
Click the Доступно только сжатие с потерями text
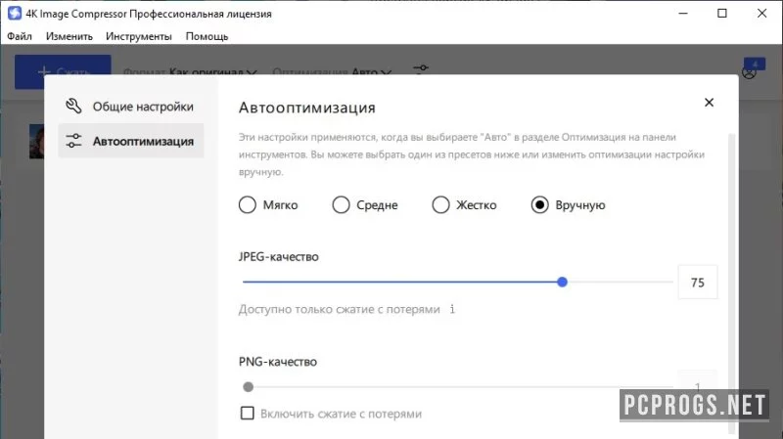339,309
